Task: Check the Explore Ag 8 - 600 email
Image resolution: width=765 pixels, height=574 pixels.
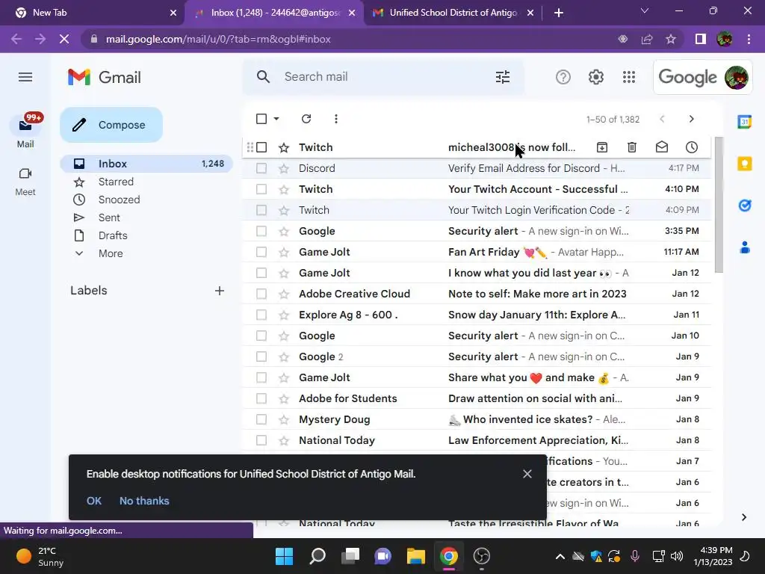Action: click(x=261, y=315)
